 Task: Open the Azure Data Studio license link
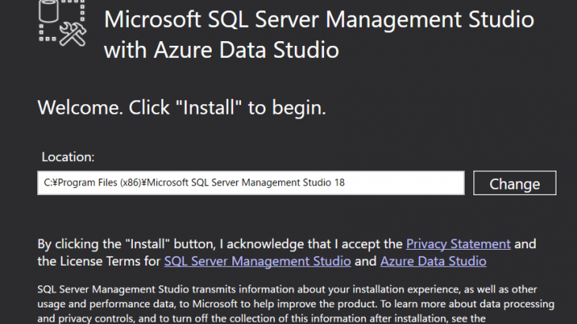point(433,261)
